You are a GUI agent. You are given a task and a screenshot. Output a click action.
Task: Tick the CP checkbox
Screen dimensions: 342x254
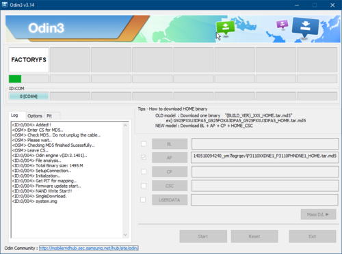144,171
